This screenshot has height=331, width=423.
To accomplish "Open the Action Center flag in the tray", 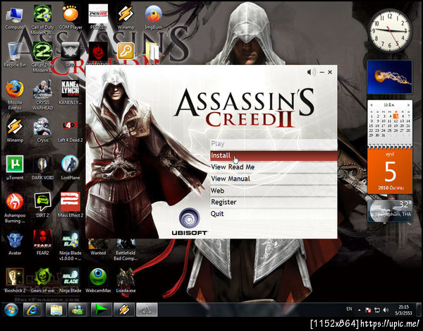I will point(368,310).
